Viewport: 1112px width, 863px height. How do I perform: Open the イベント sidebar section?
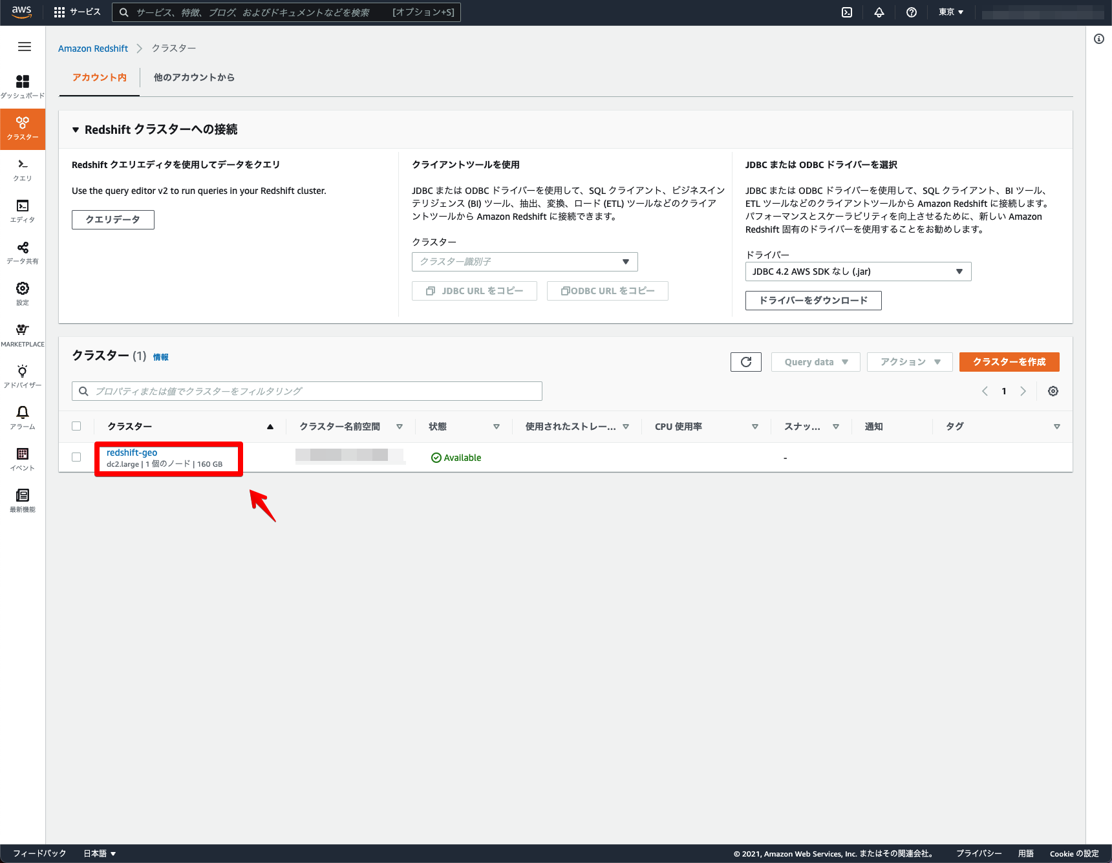coord(23,459)
